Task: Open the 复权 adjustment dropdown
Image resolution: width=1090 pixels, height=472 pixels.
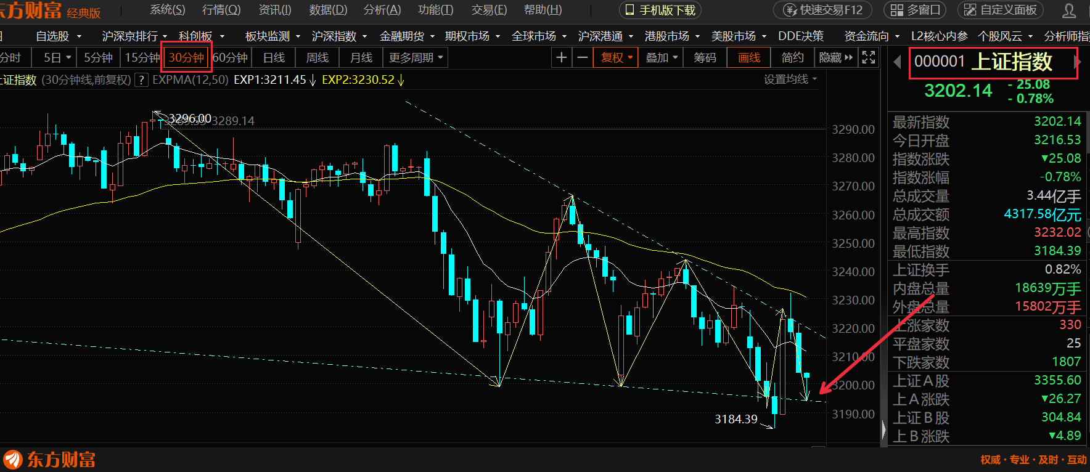Action: pyautogui.click(x=617, y=58)
